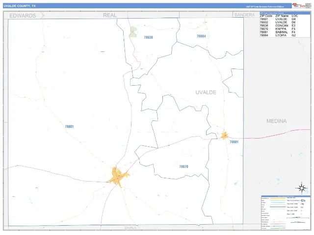Click the 'MEDINA' county label
Viewport: 314px width, 235px height.
click(x=276, y=121)
